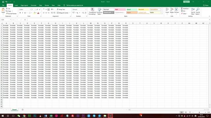Copy the selected cells
The image size is (211, 118).
[9, 11]
